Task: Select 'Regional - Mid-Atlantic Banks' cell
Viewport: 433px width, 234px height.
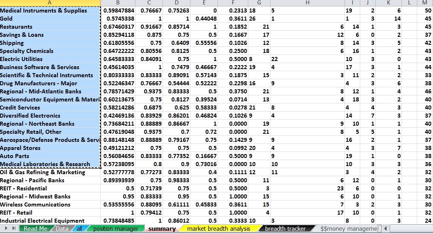Action: (50, 91)
